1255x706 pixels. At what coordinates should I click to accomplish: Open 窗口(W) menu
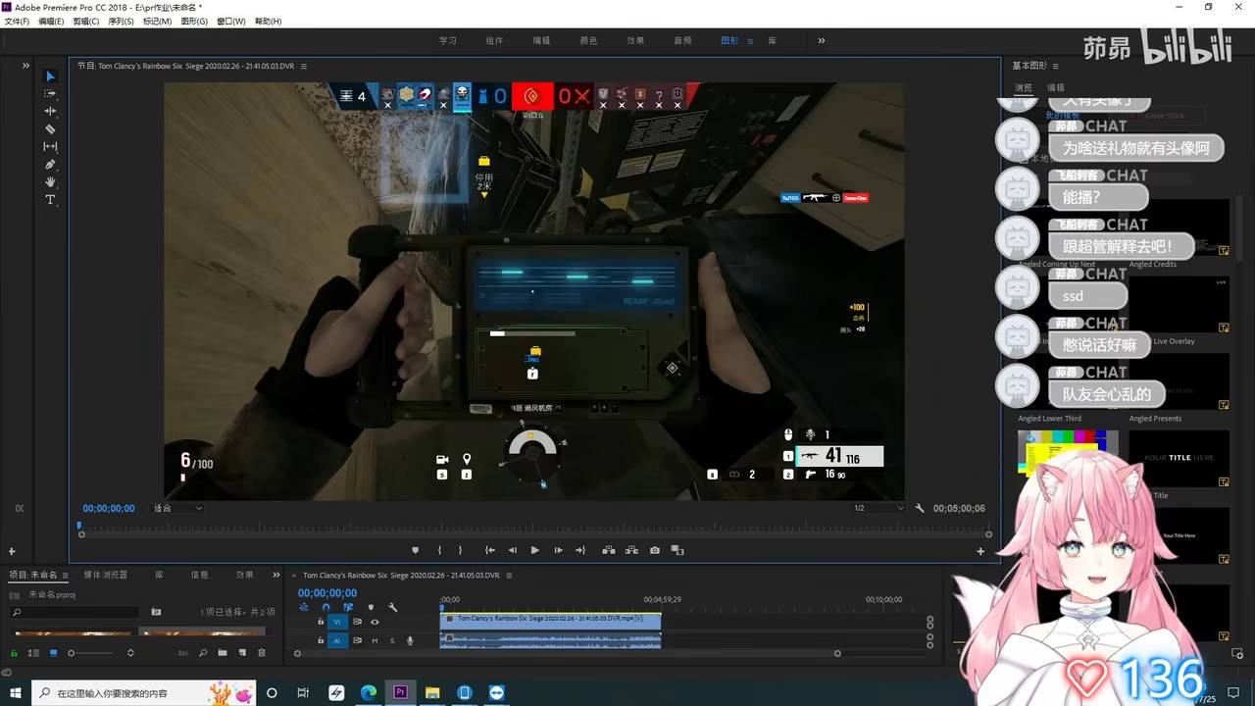pos(231,22)
